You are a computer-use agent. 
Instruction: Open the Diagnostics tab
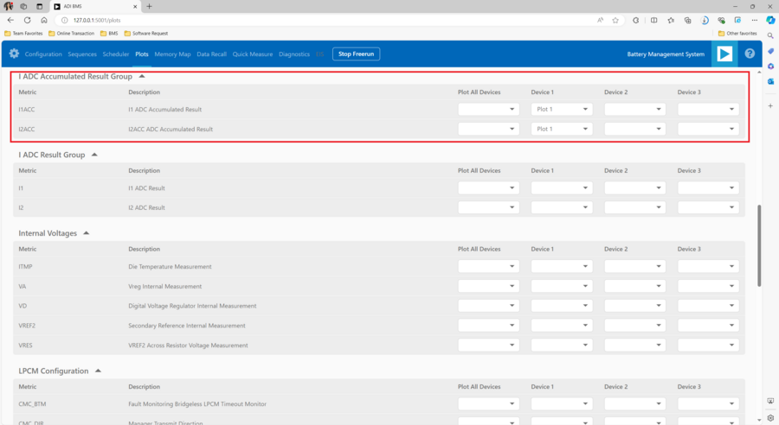[294, 54]
